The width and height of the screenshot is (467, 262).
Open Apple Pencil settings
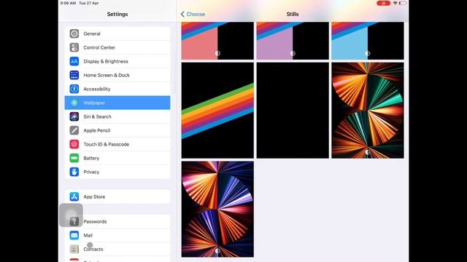pos(117,130)
